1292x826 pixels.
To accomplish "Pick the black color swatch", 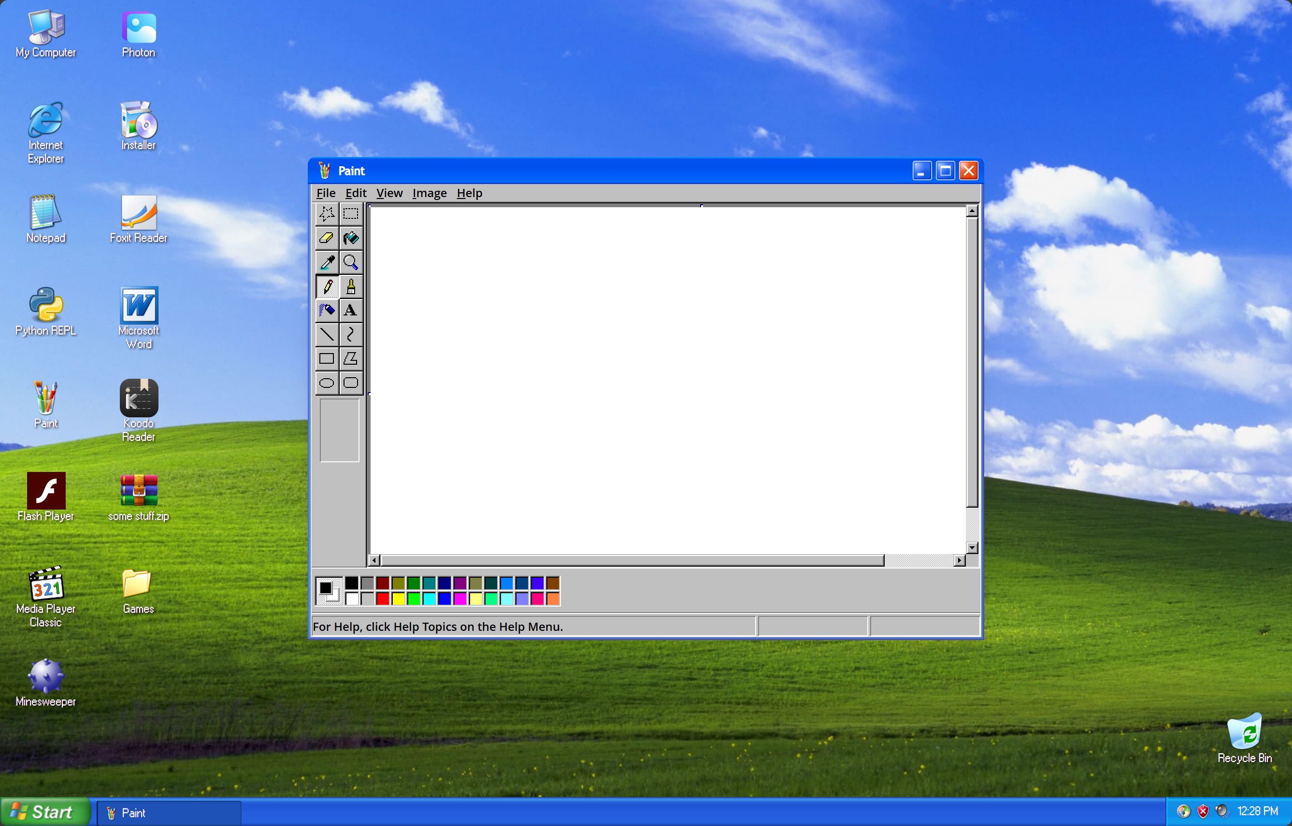I will pos(352,583).
